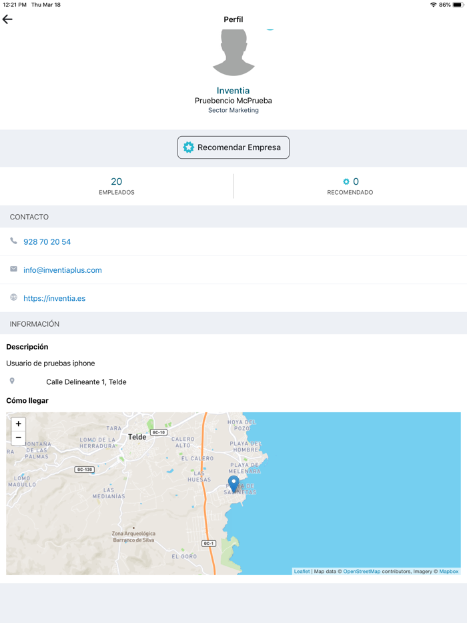Click the globe website icon
The height and width of the screenshot is (623, 467).
tap(13, 297)
